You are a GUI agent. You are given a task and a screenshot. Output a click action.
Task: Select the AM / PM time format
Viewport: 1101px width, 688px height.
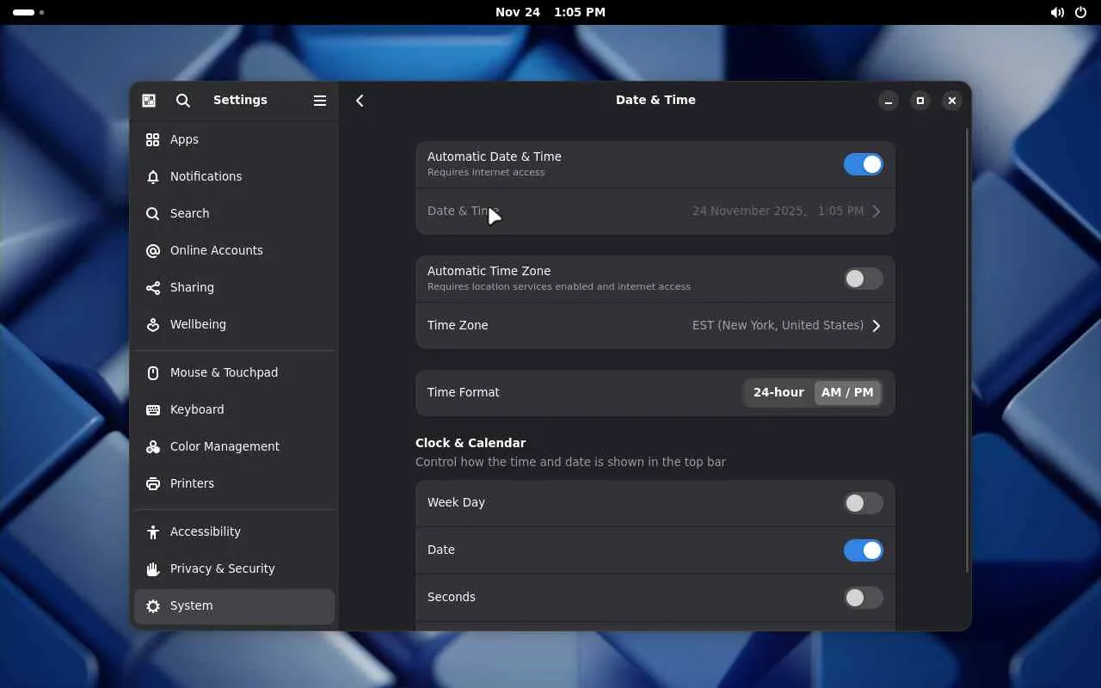(847, 392)
